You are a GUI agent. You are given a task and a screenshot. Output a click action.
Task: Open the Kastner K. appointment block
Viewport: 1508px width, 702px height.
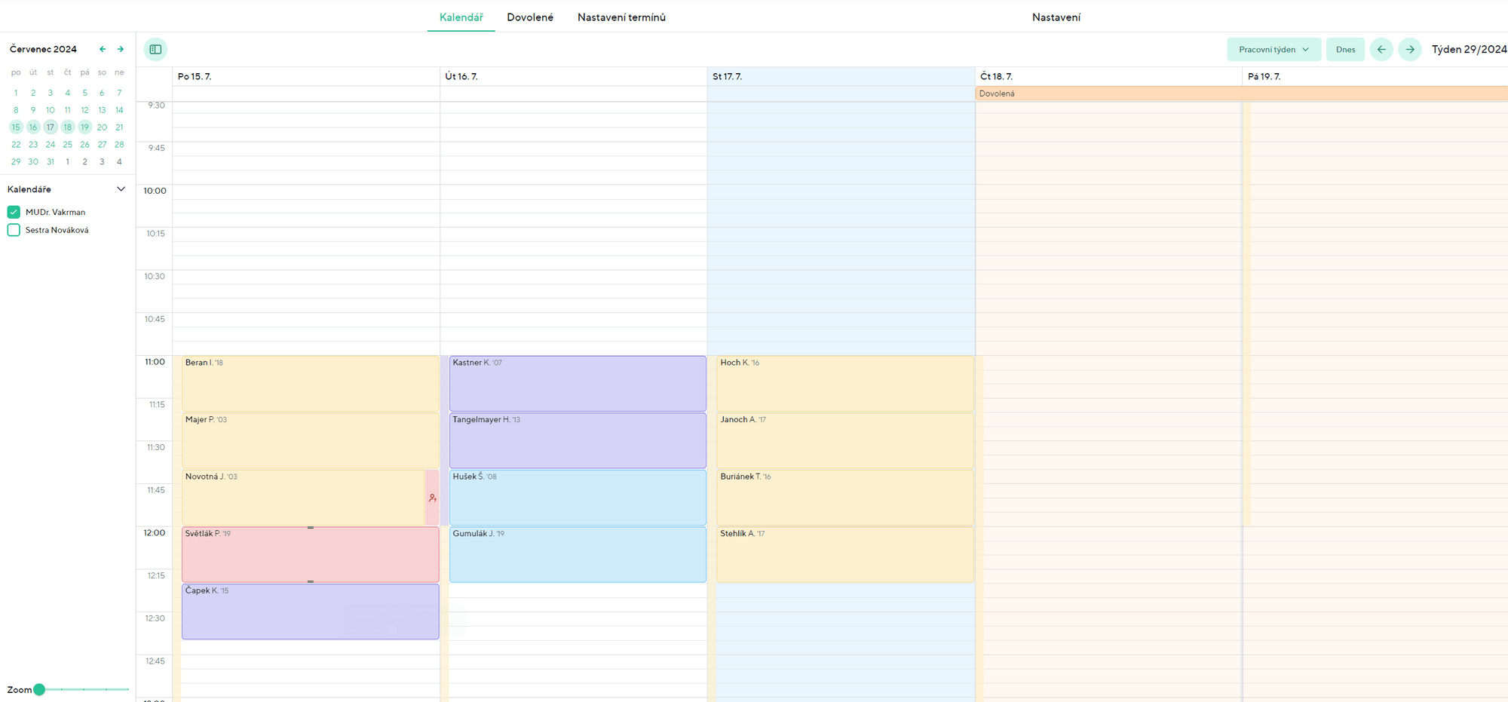(578, 384)
